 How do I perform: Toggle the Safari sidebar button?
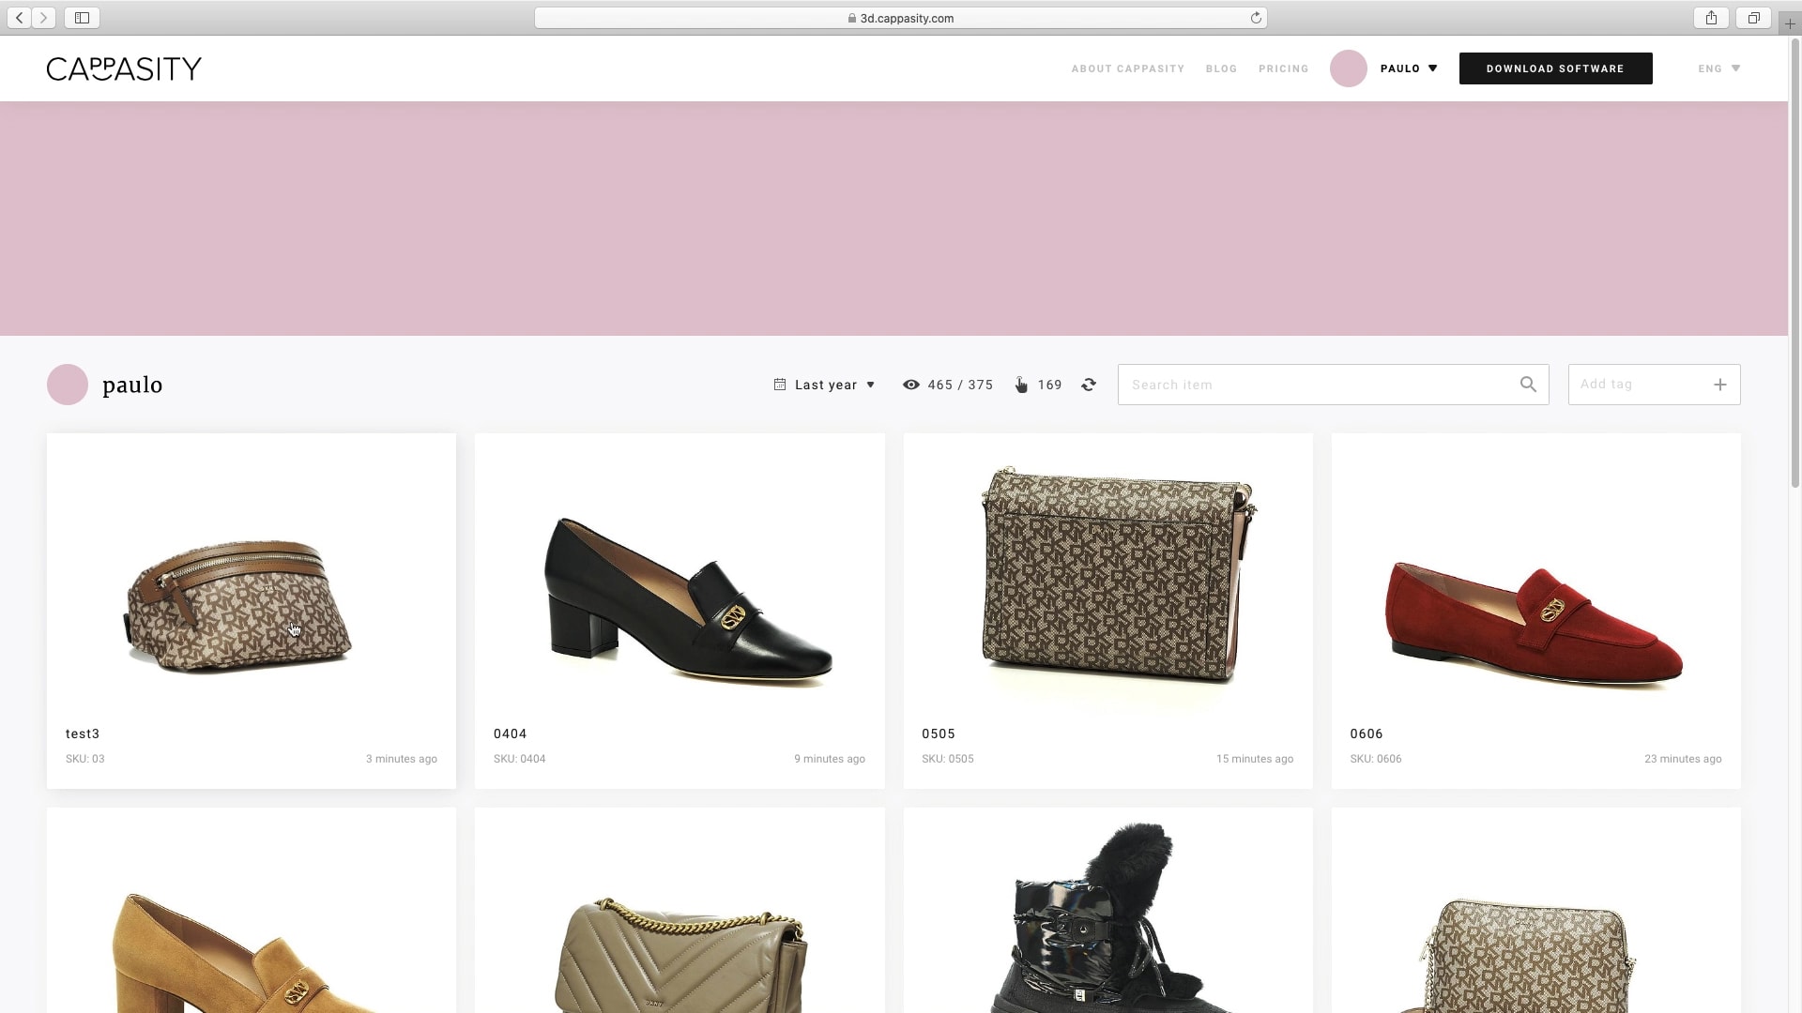pos(82,18)
